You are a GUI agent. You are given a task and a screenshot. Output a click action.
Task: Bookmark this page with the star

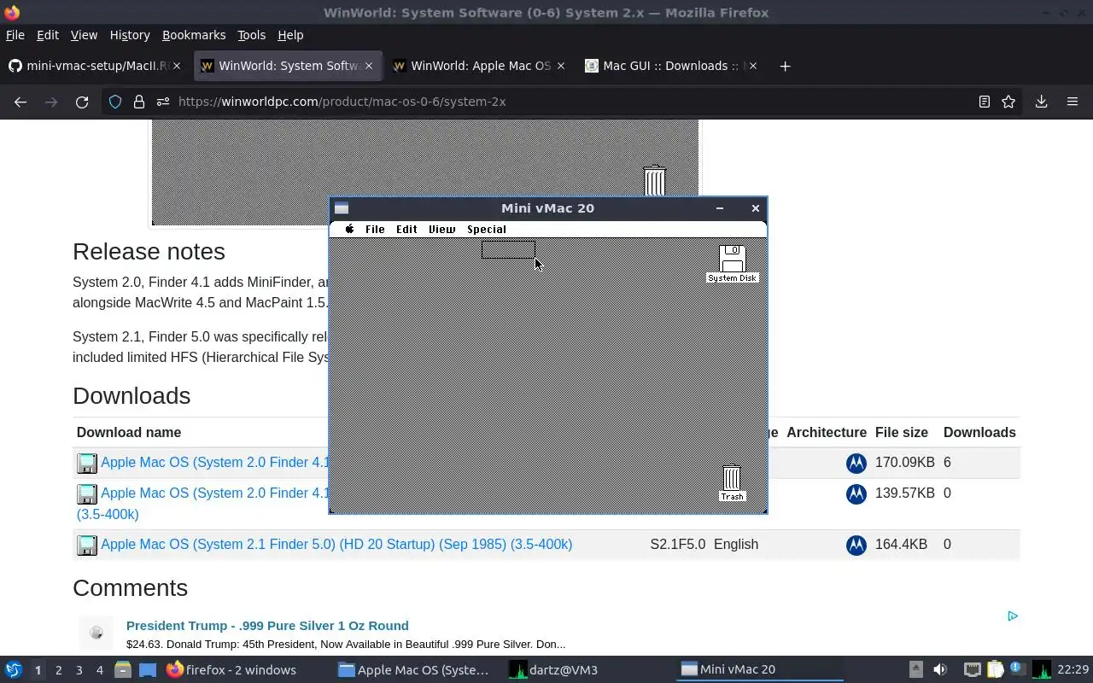(x=1008, y=102)
